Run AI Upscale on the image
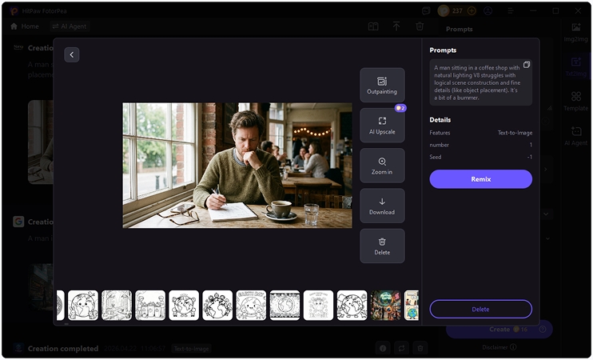This screenshot has width=593, height=360. click(x=382, y=126)
